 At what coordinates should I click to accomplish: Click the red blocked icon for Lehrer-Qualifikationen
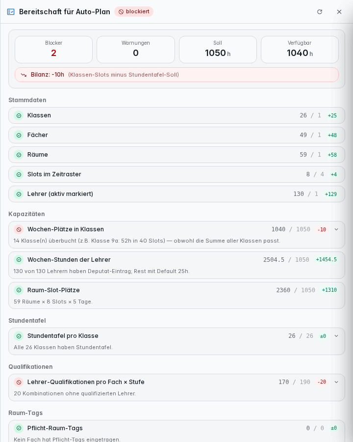coord(19,382)
